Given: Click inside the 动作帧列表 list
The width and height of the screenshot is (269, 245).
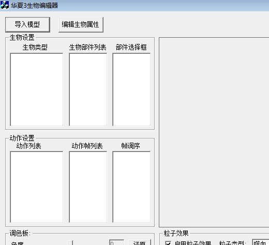Looking at the screenshot, I should [x=88, y=187].
